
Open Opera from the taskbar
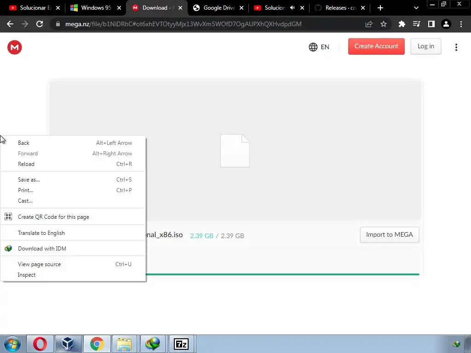pos(40,344)
